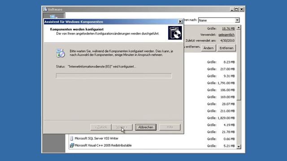Click the 1,791.00 MB size value
The image size is (287, 161).
point(226,83)
